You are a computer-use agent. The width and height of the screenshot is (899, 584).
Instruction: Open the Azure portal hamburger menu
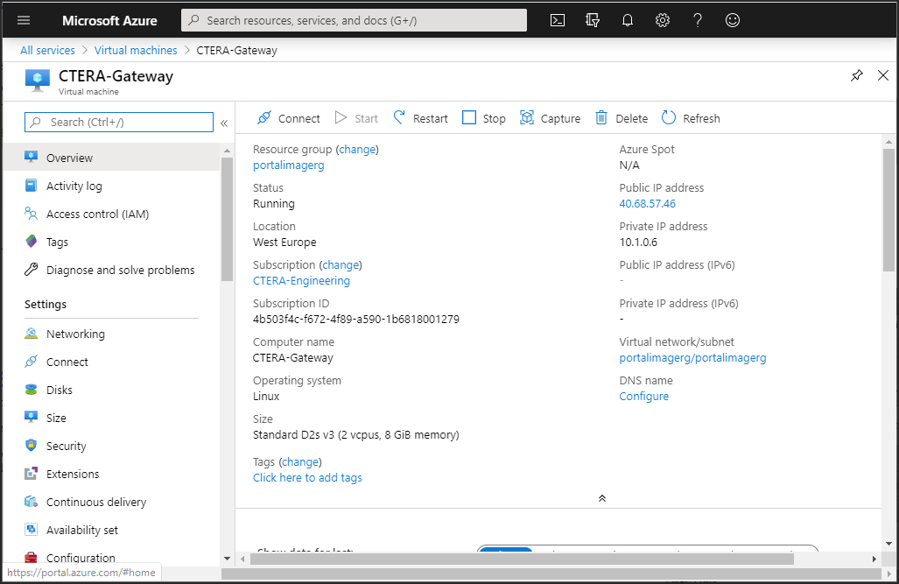pos(24,21)
